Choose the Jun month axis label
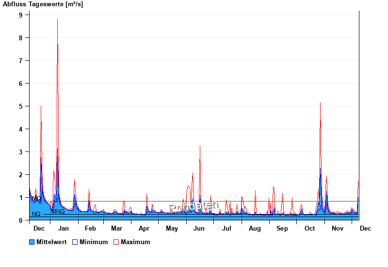The width and height of the screenshot is (388, 267). [x=199, y=229]
